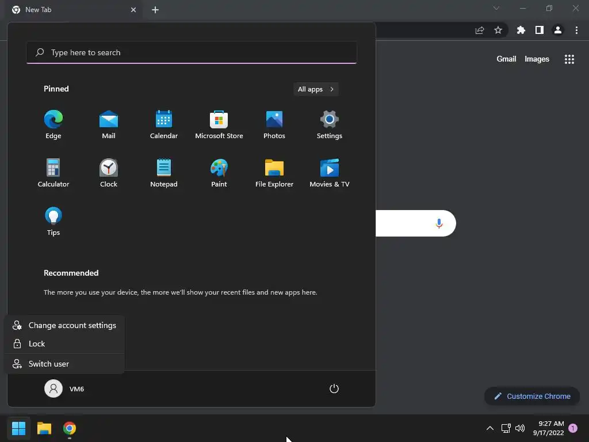This screenshot has height=442, width=589.
Task: Expand All apps list
Action: point(316,89)
